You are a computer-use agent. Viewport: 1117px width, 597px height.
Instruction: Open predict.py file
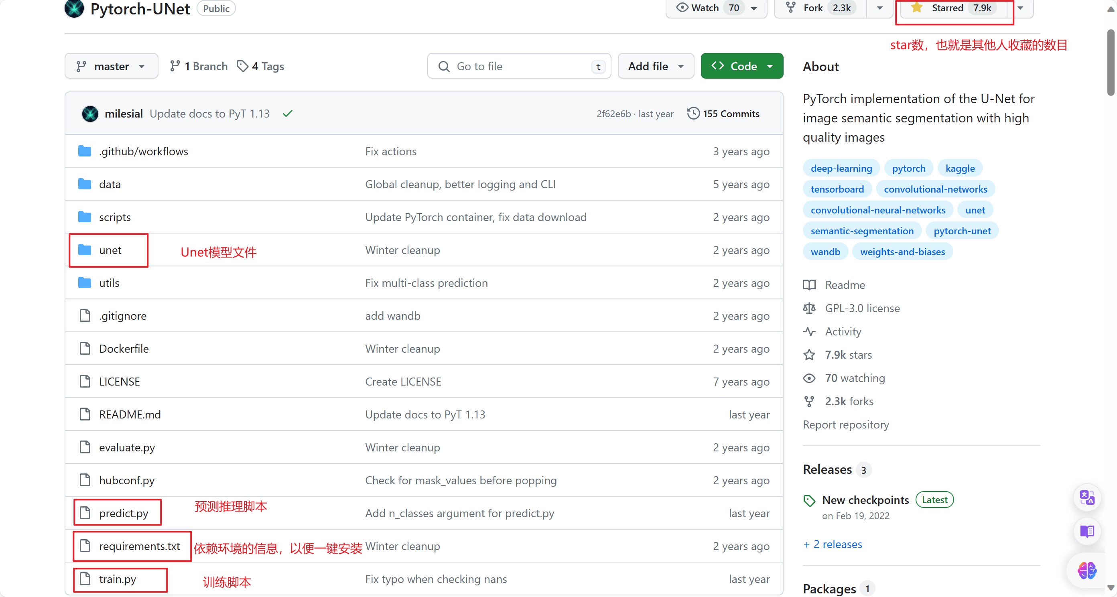tap(124, 513)
